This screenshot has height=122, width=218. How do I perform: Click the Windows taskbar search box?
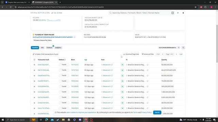click(x=18, y=120)
